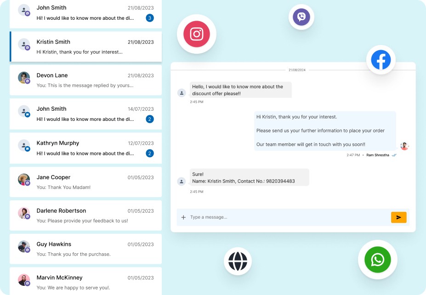Open the Devon Lane conversation
The width and height of the screenshot is (426, 295).
point(85,80)
